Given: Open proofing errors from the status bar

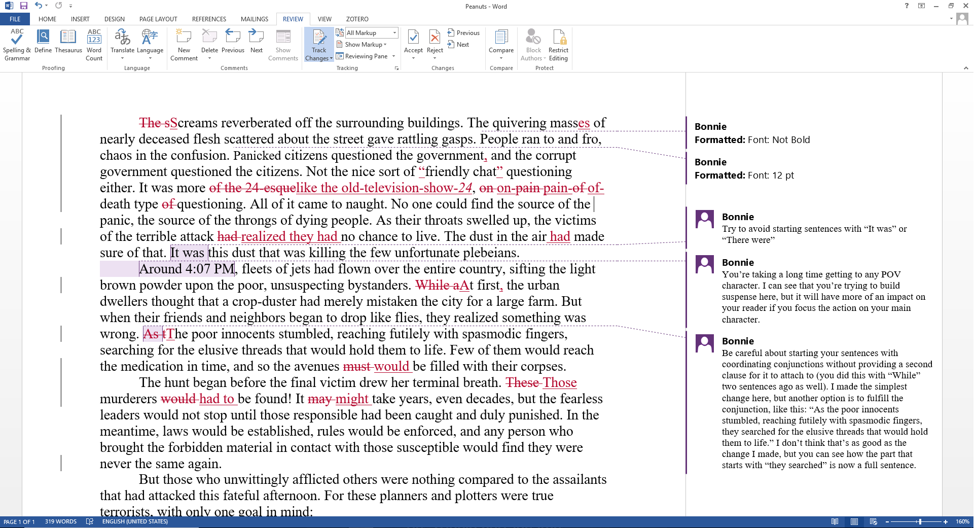Looking at the screenshot, I should point(90,521).
